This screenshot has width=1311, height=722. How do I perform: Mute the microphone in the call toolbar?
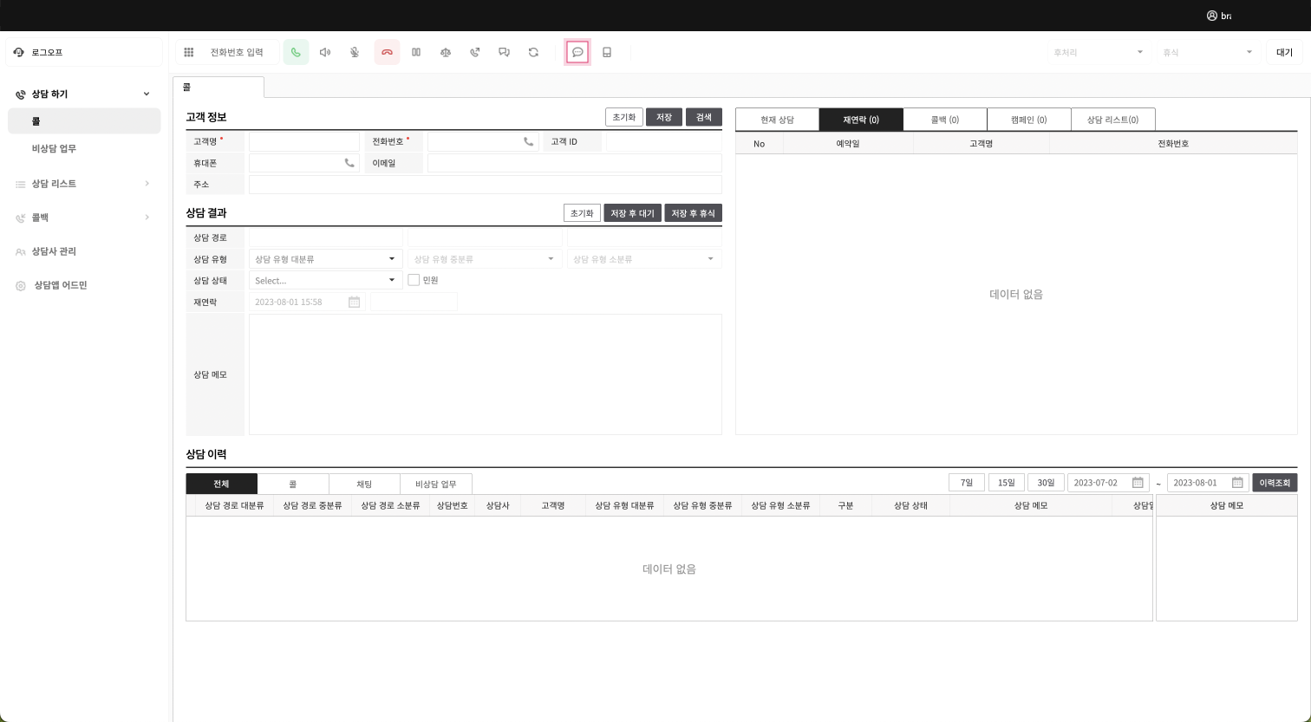point(355,52)
